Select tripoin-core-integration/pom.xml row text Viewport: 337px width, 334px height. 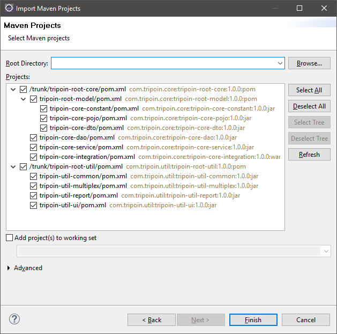tap(87, 157)
